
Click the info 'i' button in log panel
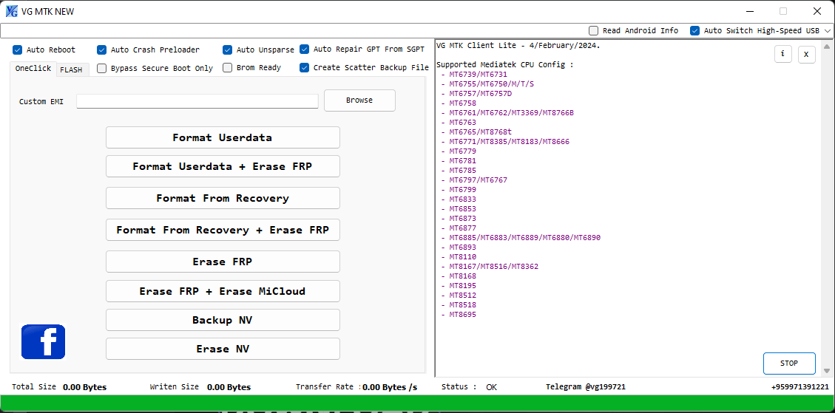[x=782, y=54]
